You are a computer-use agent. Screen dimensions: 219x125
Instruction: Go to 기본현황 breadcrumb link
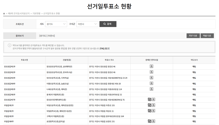coord(36,13)
